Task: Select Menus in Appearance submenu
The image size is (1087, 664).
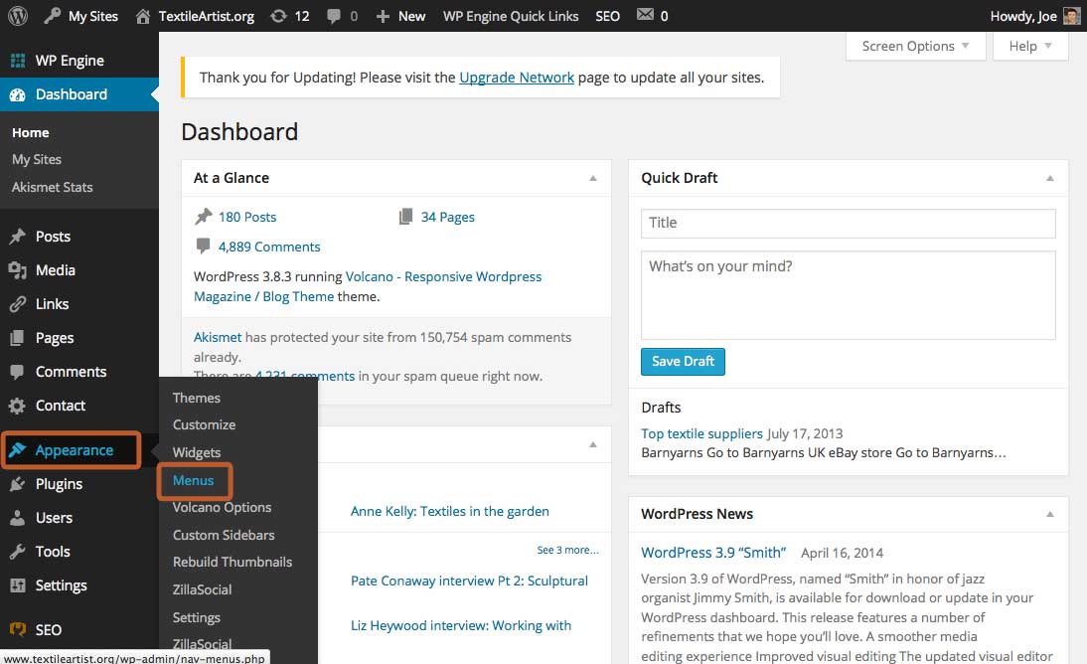Action: (x=194, y=480)
